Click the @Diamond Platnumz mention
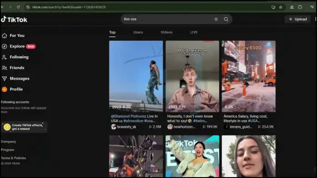 coord(129,116)
